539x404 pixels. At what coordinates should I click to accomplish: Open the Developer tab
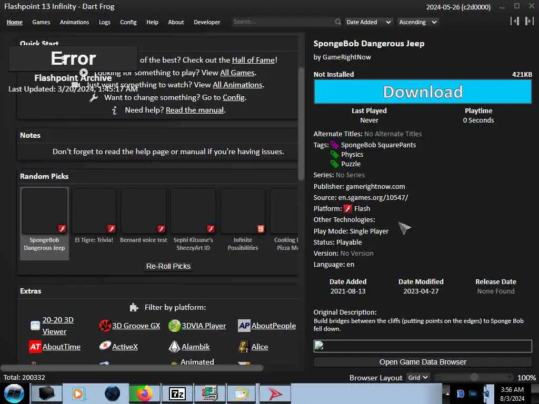coord(207,22)
